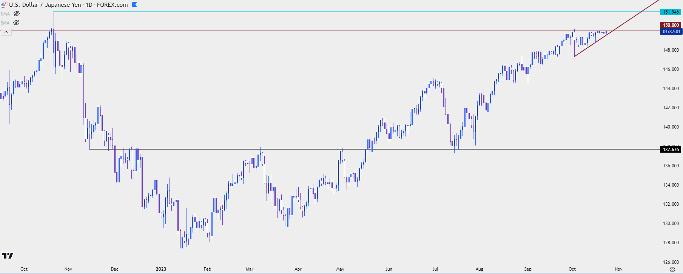Click the Sep label on time axis
The width and height of the screenshot is (683, 274).
(x=527, y=269)
